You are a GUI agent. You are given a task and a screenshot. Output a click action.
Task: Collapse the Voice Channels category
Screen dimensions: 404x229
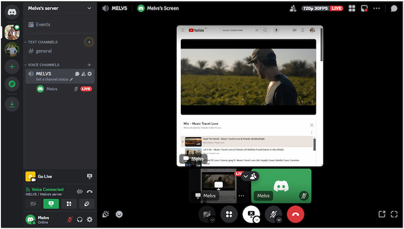point(43,65)
